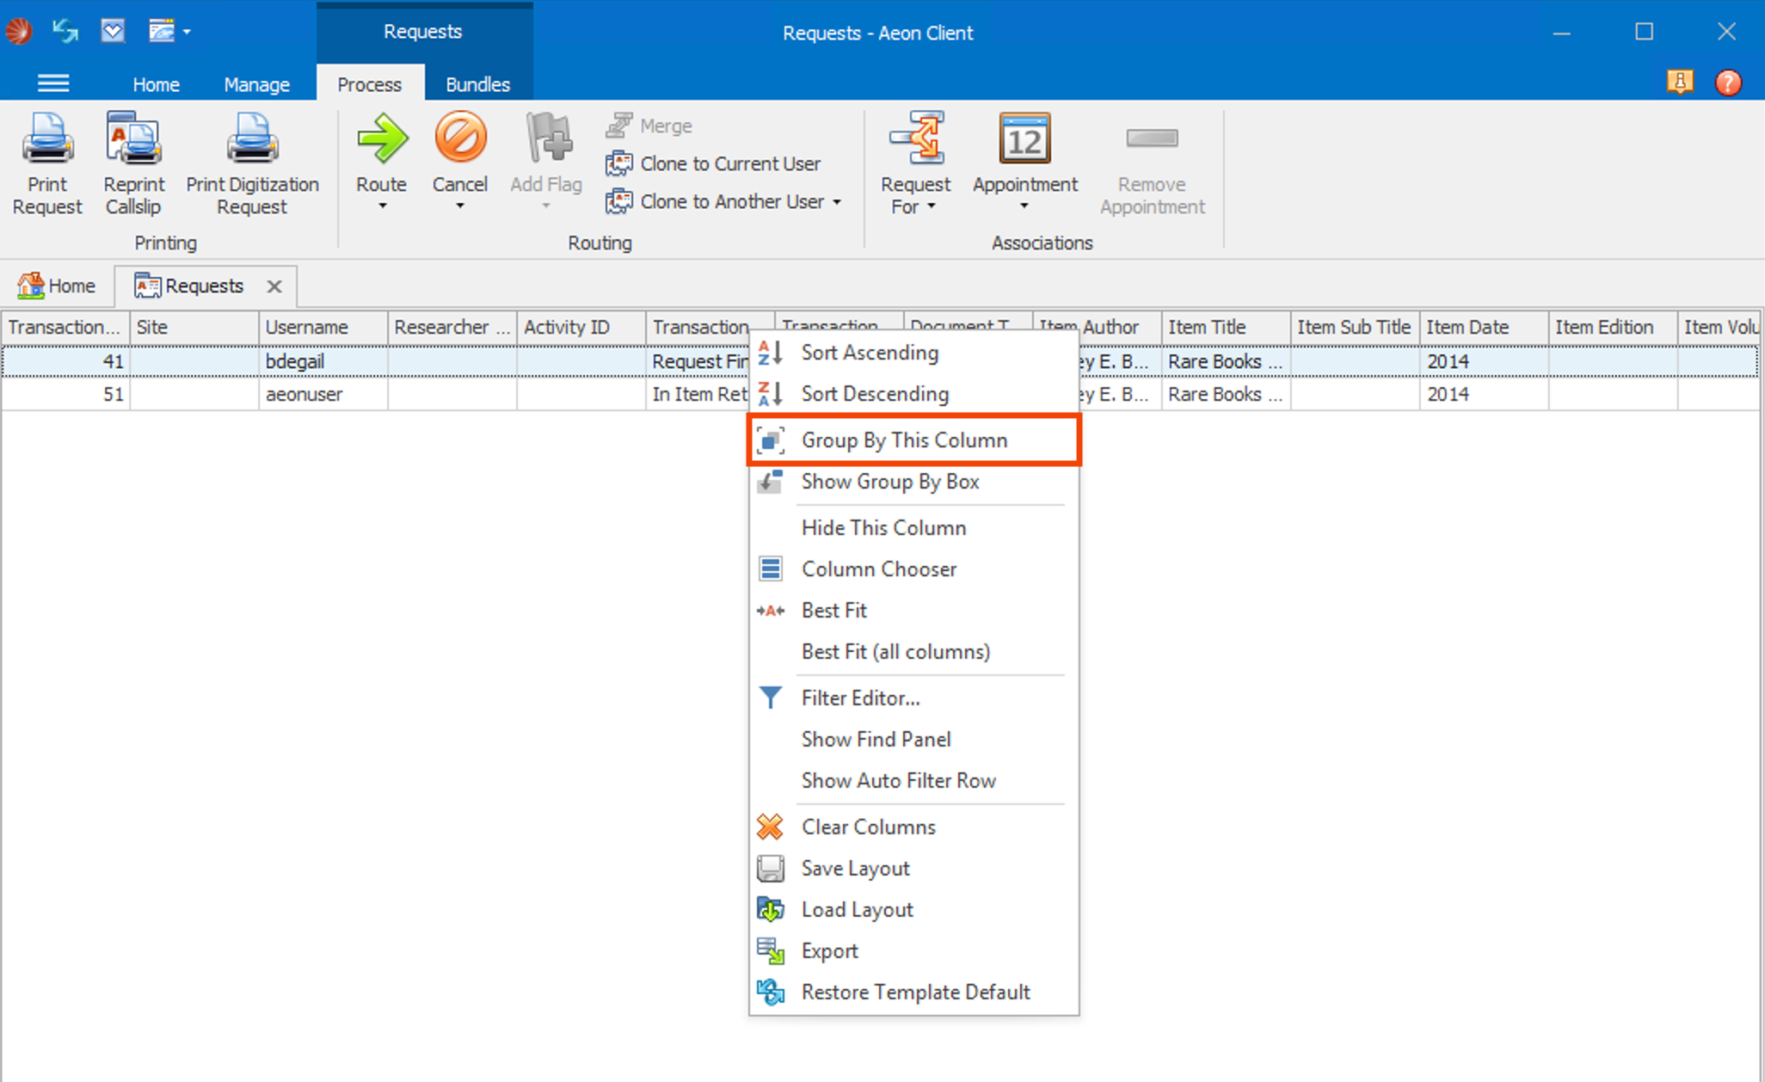Click the Export icon in context menu

tap(772, 950)
